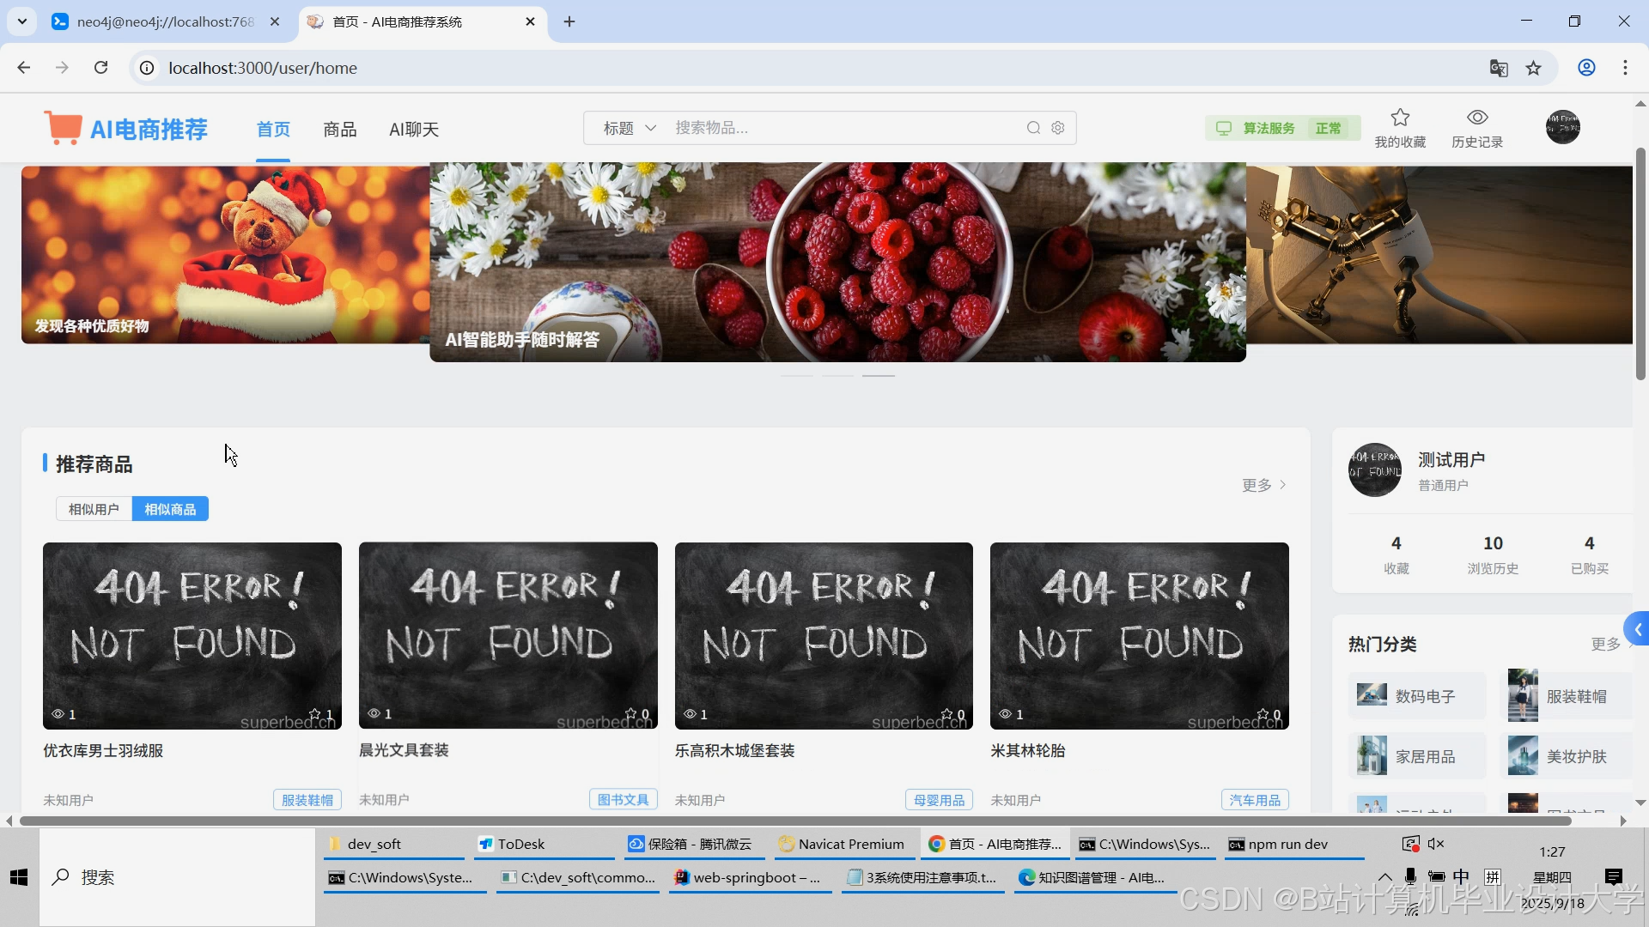Viewport: 1649px width, 927px height.
Task: Bookmark this page with star icon
Action: coord(1534,68)
